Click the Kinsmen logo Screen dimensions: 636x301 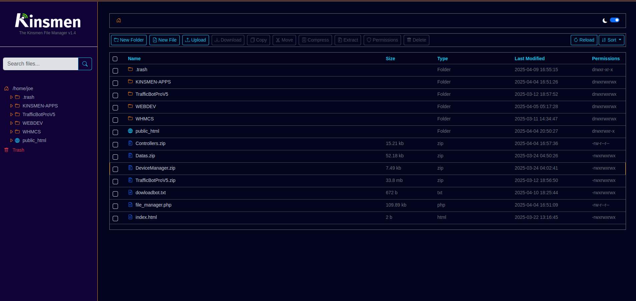(x=48, y=21)
